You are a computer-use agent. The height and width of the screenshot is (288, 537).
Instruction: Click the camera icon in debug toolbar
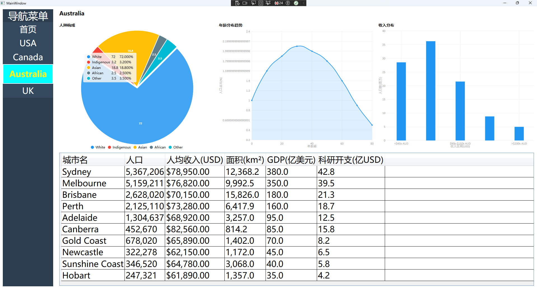(x=245, y=3)
